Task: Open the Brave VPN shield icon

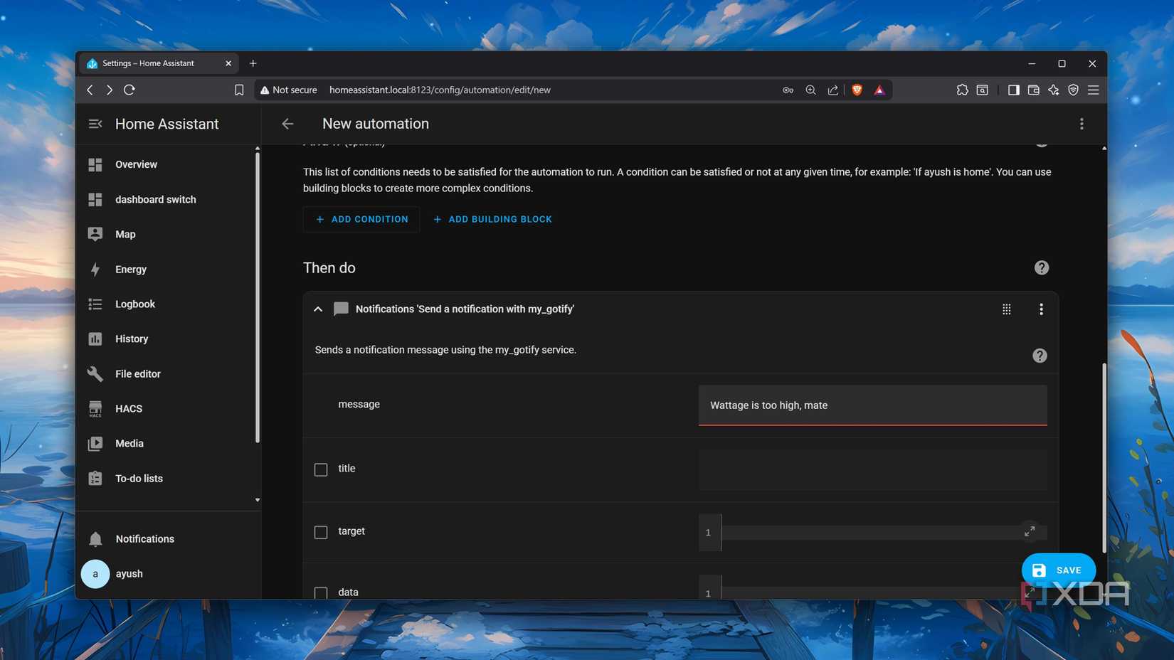Action: [1073, 90]
